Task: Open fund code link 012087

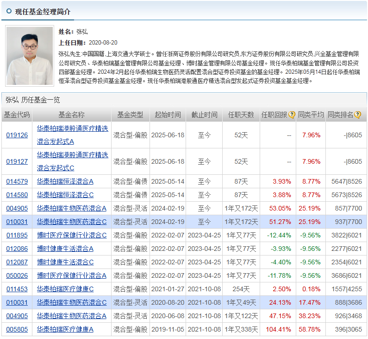Action: point(17,262)
